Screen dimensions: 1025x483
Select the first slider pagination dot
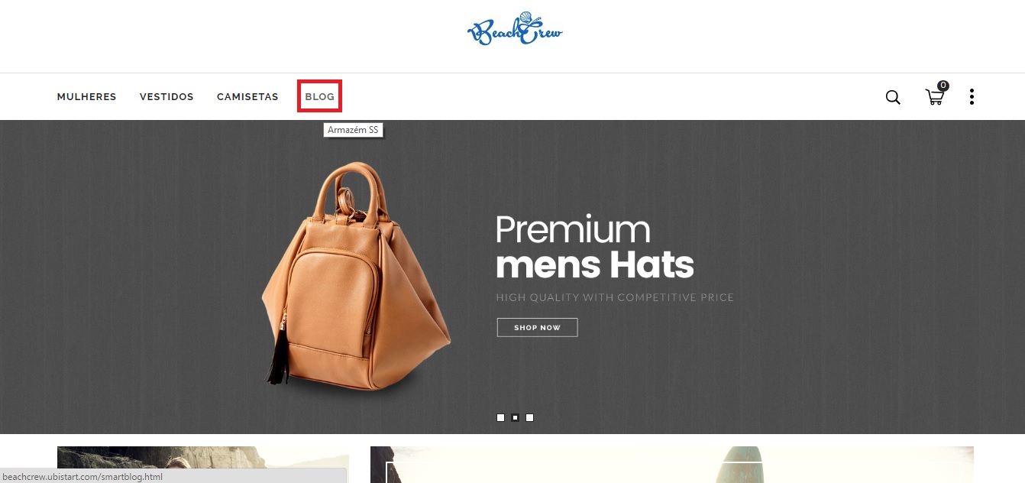(500, 417)
